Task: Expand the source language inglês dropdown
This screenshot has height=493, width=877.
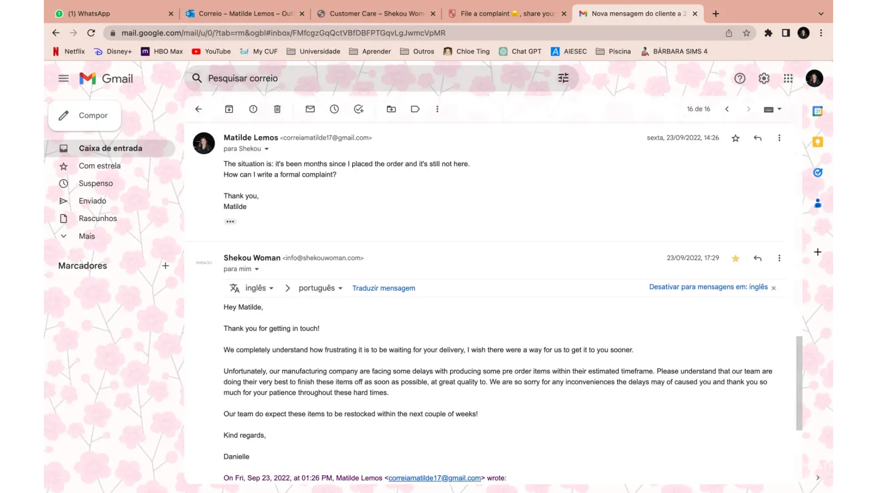Action: [x=259, y=288]
